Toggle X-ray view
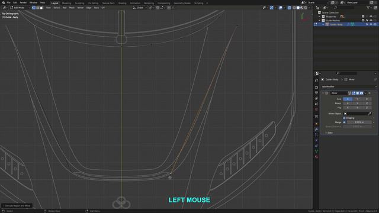379x213 pixels. point(290,8)
